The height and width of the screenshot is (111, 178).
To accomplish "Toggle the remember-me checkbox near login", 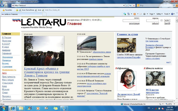I will pos(161,20).
